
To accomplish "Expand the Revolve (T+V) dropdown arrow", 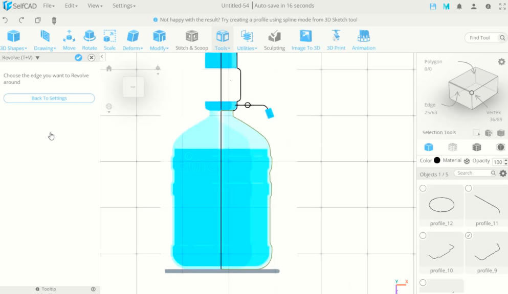I will pyautogui.click(x=37, y=58).
